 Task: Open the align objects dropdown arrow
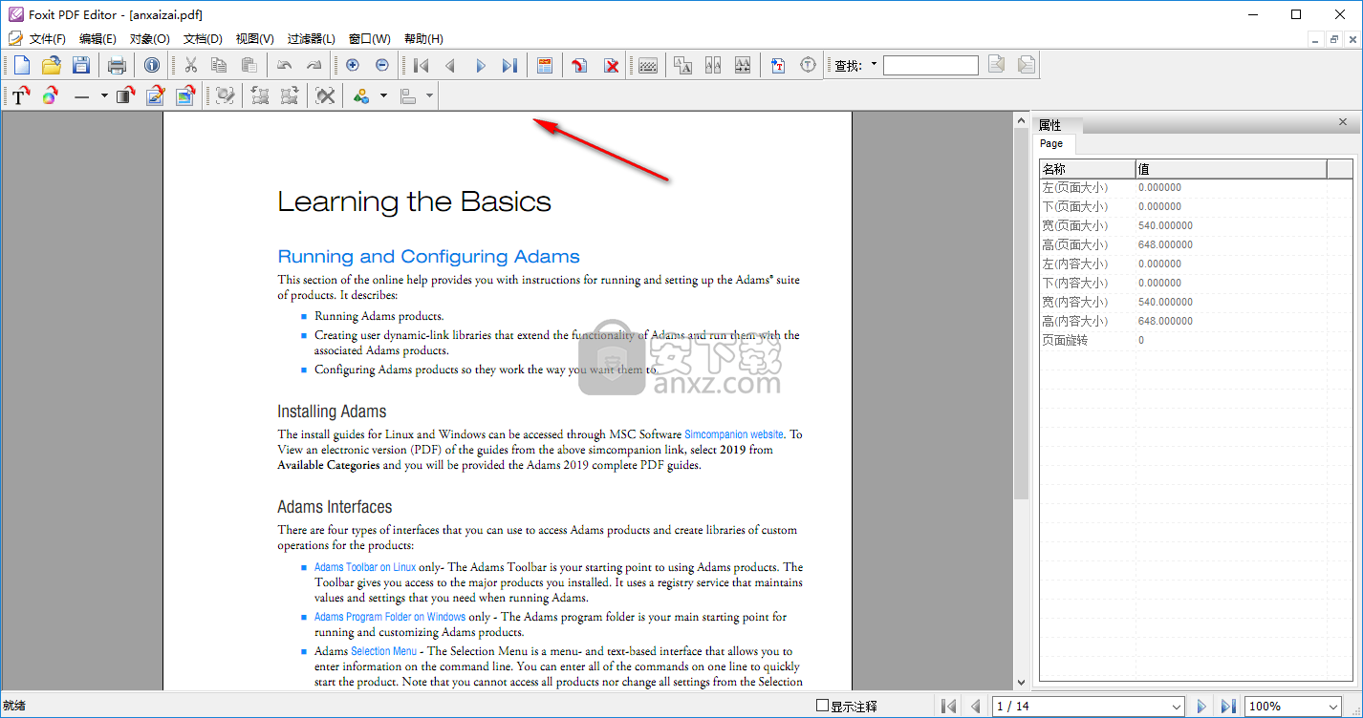[x=430, y=95]
